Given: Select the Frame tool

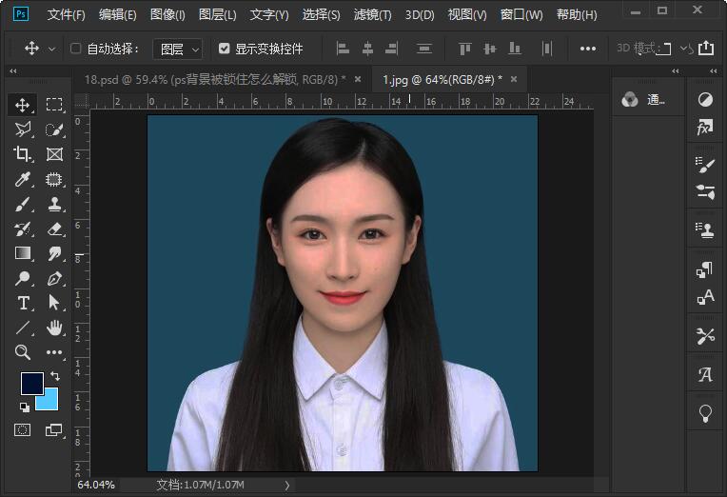Looking at the screenshot, I should pyautogui.click(x=54, y=154).
